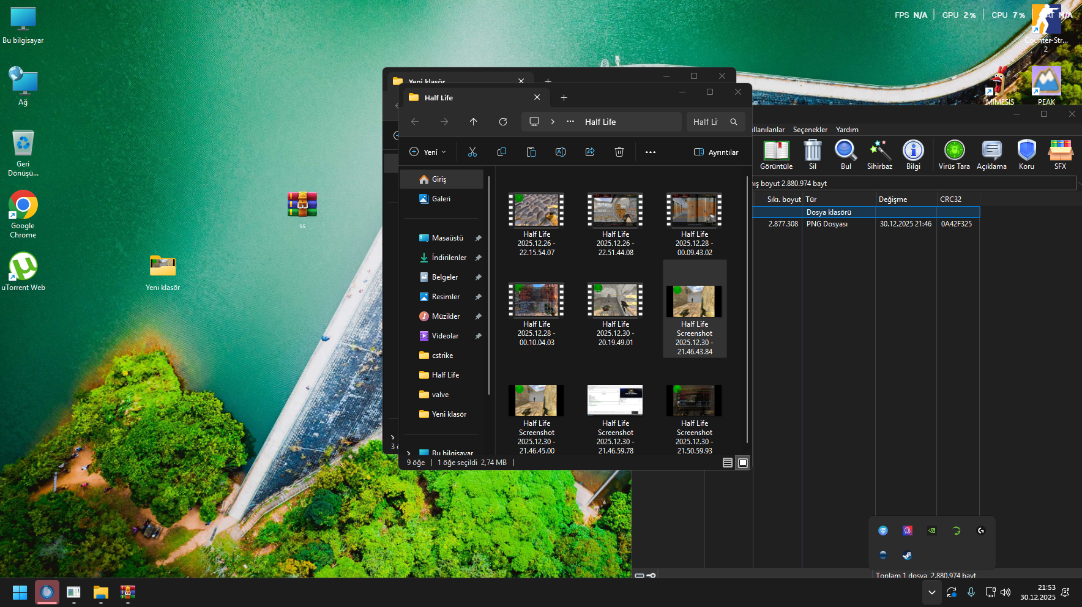Navigate back in the Explorer window
Image resolution: width=1082 pixels, height=607 pixels.
415,122
